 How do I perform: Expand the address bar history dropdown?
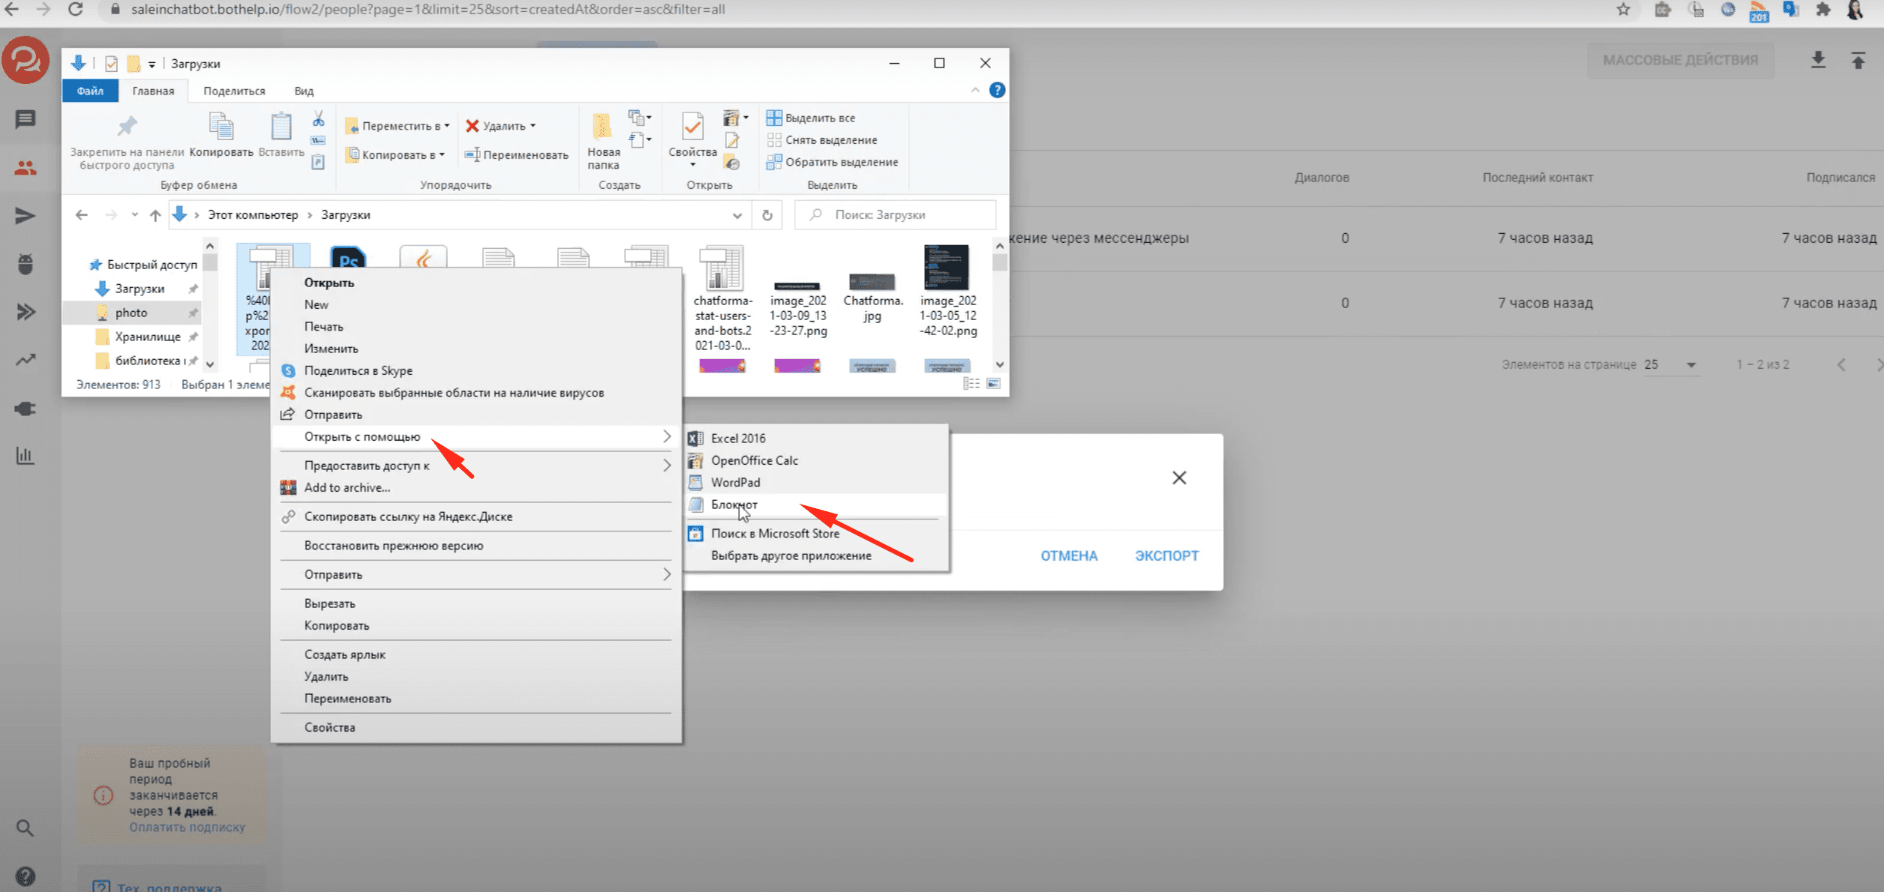[737, 215]
